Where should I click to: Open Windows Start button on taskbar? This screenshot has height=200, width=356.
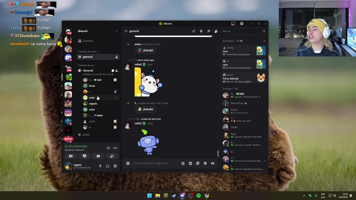tap(149, 196)
